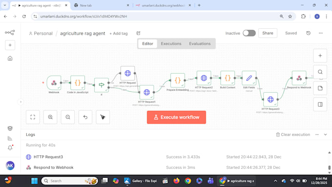332x187 pixels.
Task: Click the taskbar Search box
Action: pos(69,181)
